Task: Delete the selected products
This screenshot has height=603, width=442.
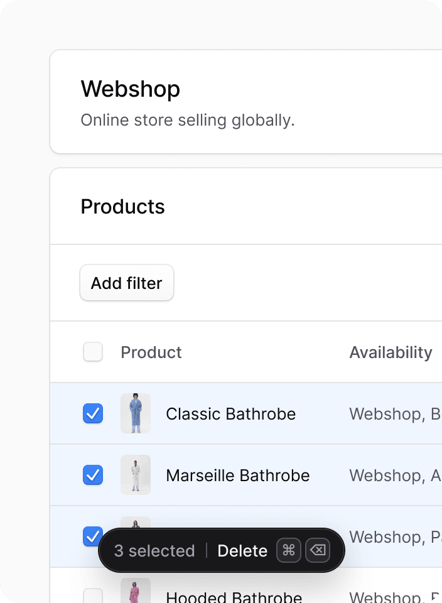Action: tap(242, 550)
